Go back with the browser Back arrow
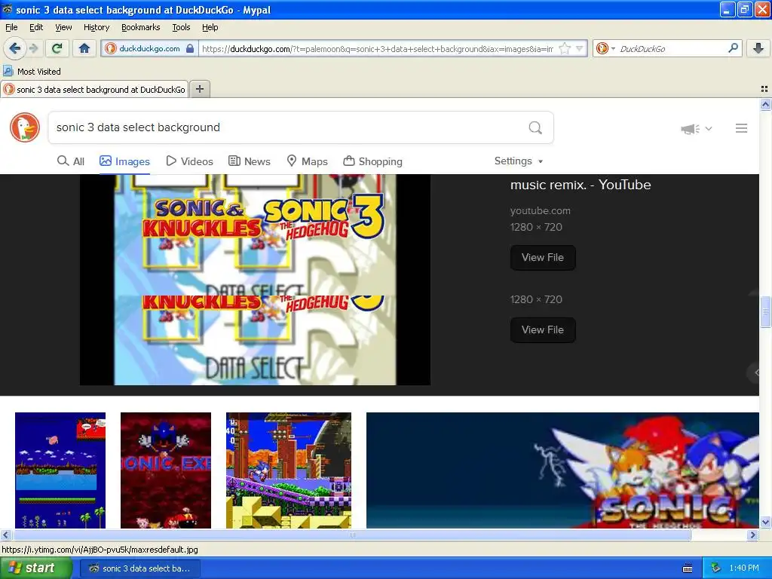The height and width of the screenshot is (579, 772). 14,48
